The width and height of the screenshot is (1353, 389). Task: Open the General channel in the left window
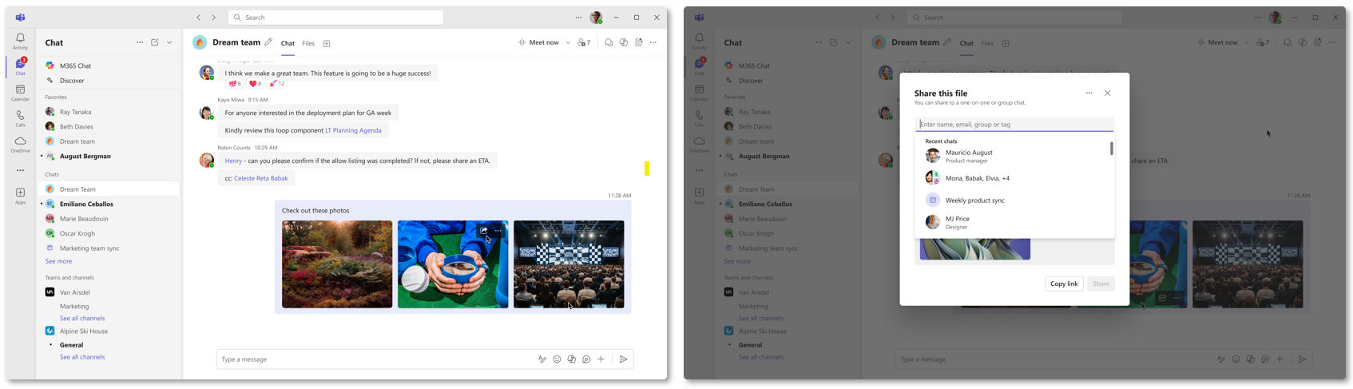pos(71,345)
